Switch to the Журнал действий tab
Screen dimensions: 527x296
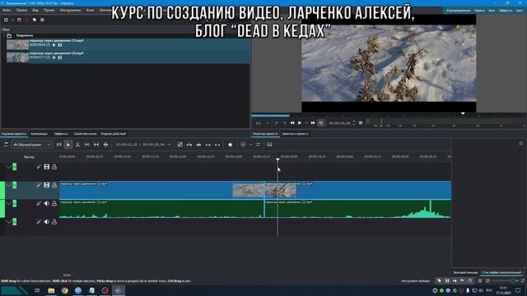(114, 134)
